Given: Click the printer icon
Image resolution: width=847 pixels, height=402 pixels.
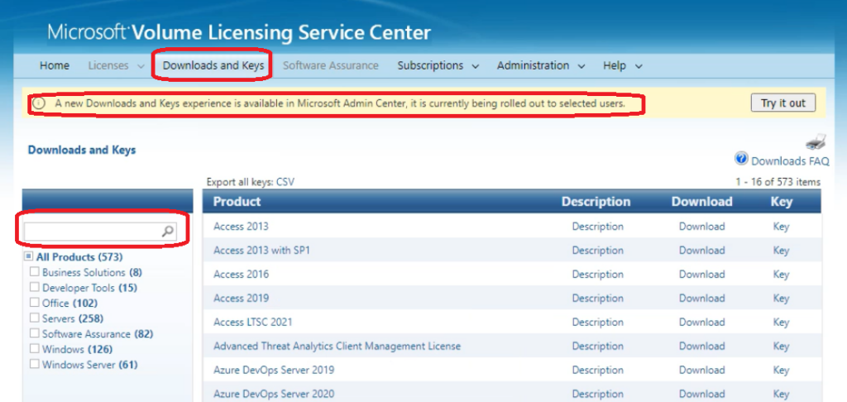Looking at the screenshot, I should (x=816, y=141).
